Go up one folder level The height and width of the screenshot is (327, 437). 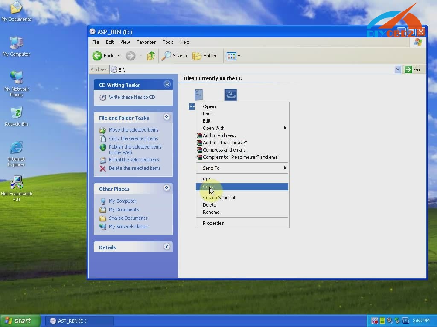(151, 56)
